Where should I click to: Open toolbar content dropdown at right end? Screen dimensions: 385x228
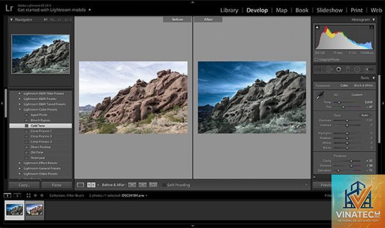[306, 185]
